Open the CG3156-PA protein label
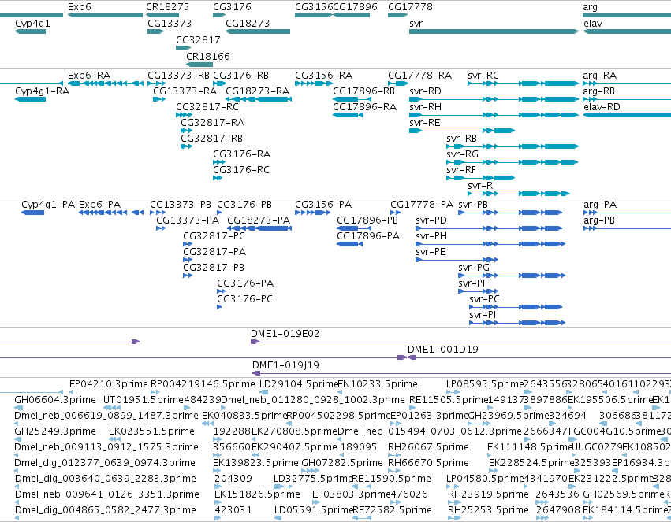The image size is (671, 522). pos(323,205)
